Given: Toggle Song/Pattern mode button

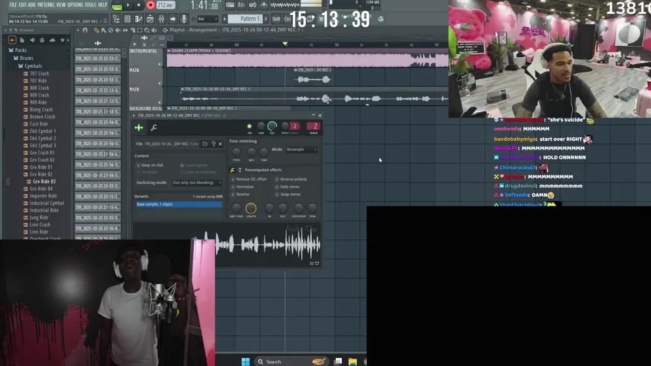Looking at the screenshot, I should tap(117, 6).
